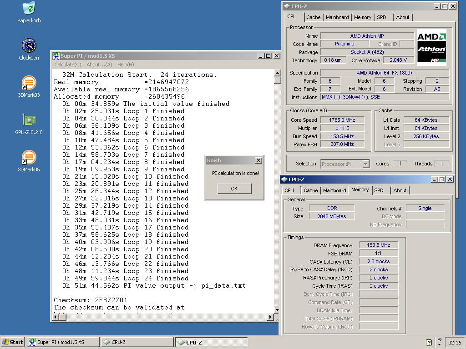The image size is (466, 349).
Task: Minimize the Super PI window
Action: 261,56
